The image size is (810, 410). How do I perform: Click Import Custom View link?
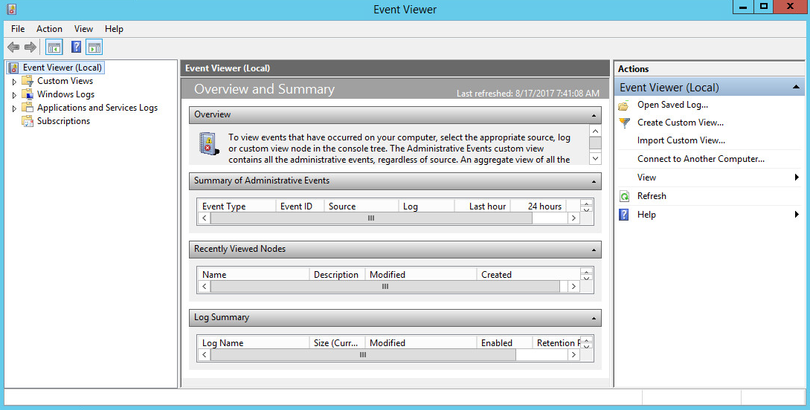point(681,140)
